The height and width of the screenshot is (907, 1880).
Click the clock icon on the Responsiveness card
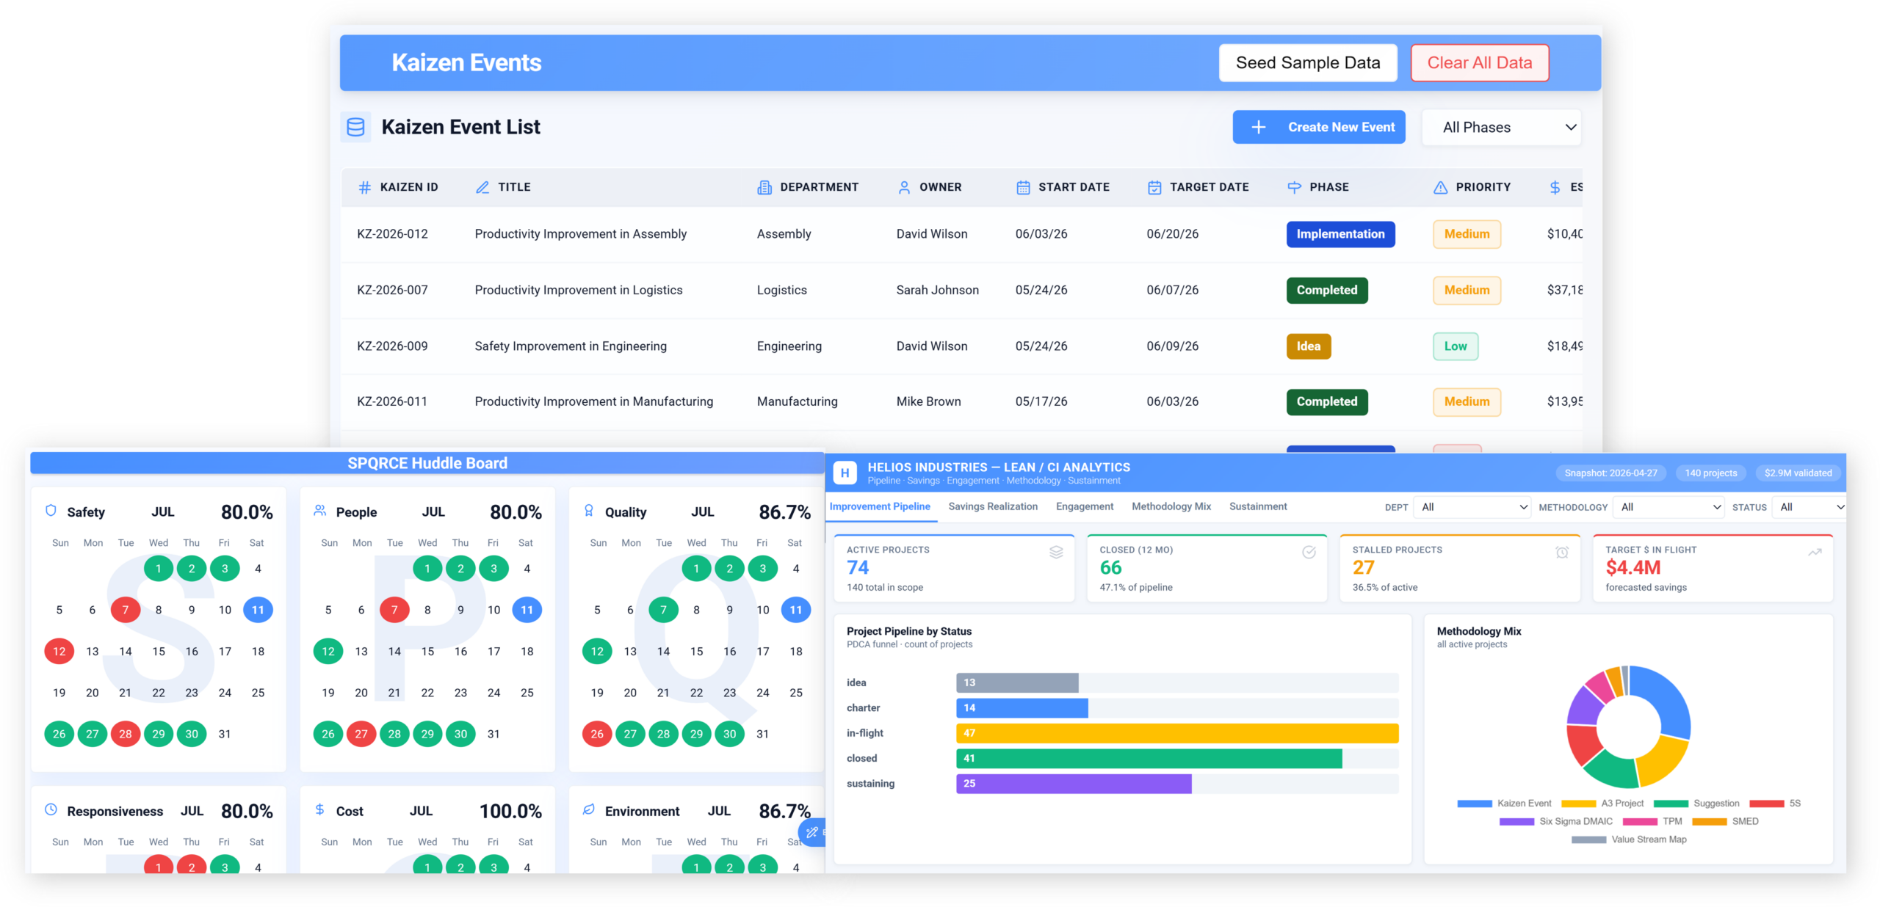point(51,809)
